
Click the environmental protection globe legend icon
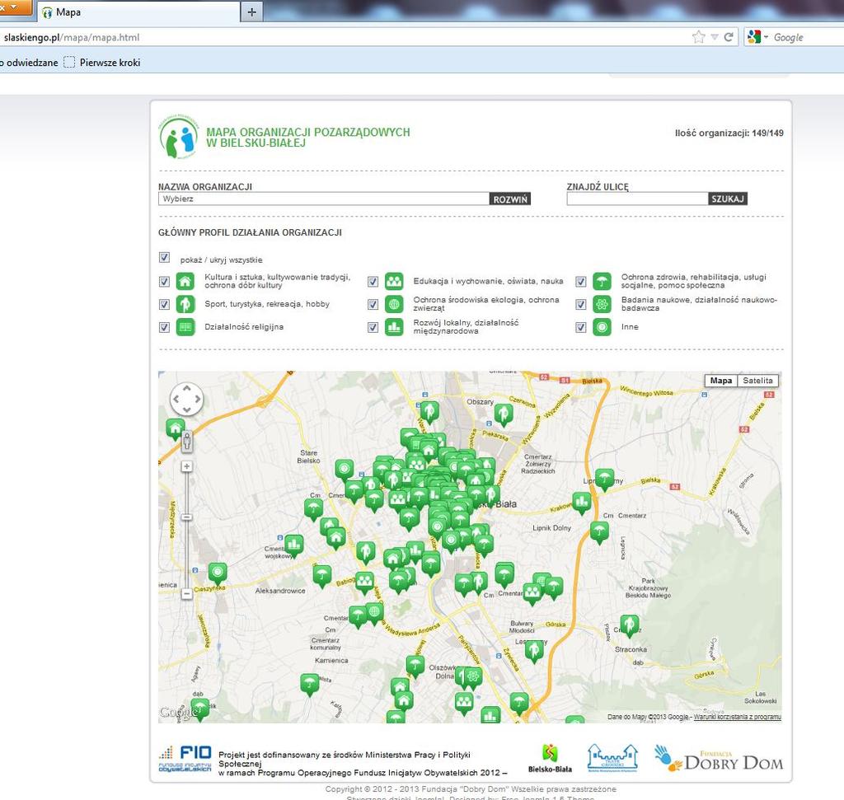[x=394, y=304]
